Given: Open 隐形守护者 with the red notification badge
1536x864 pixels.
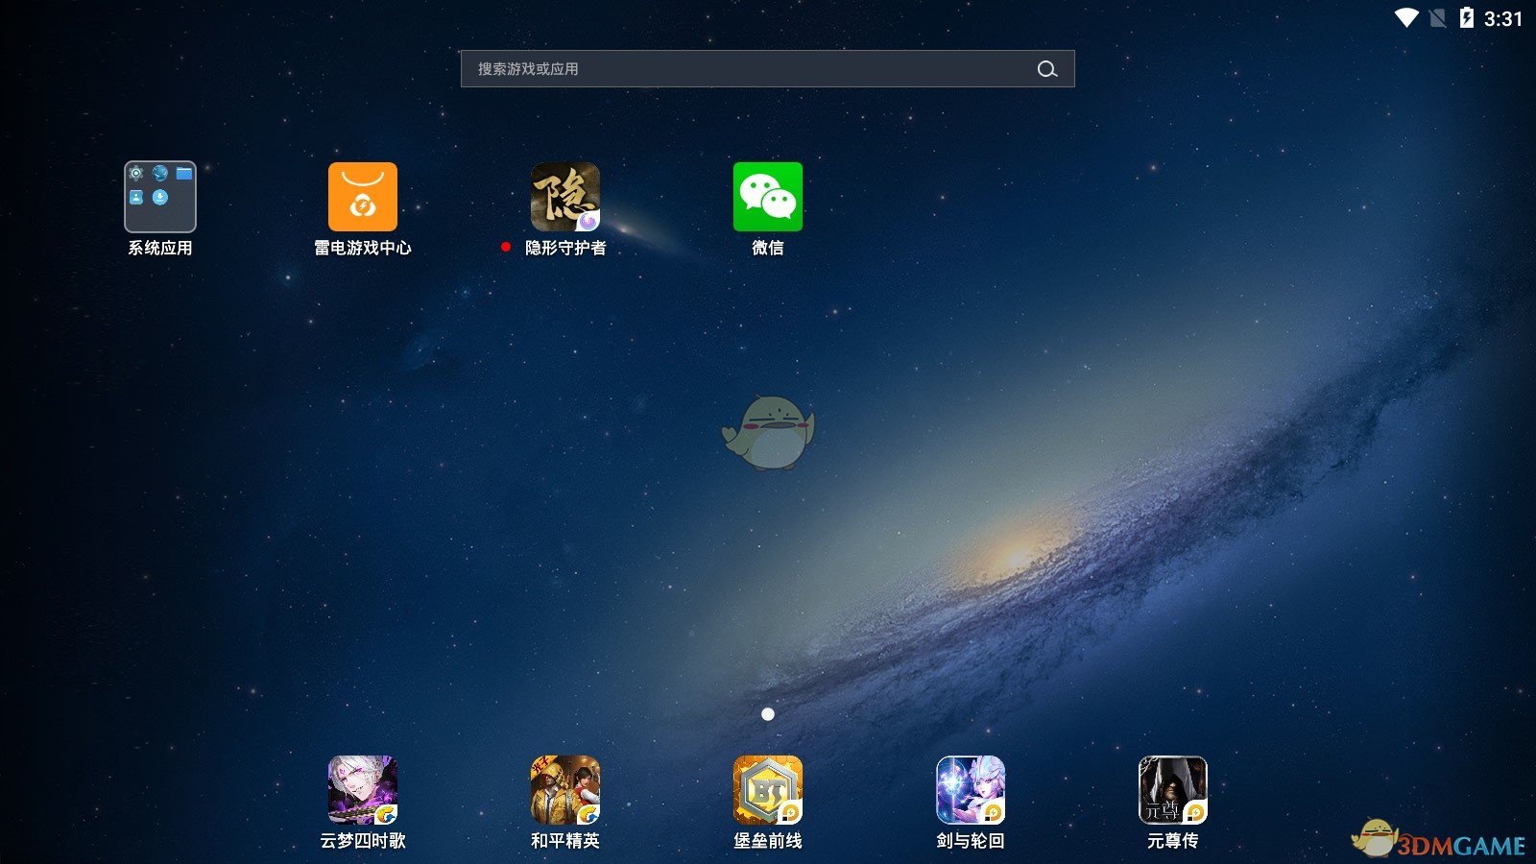Looking at the screenshot, I should coord(564,196).
